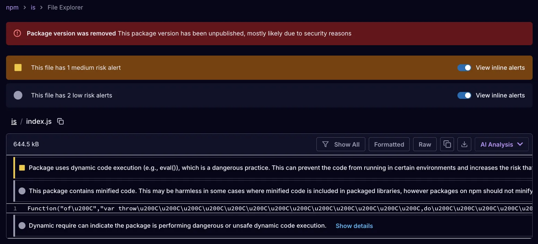Open the 'is' folder in file path

pyautogui.click(x=14, y=121)
